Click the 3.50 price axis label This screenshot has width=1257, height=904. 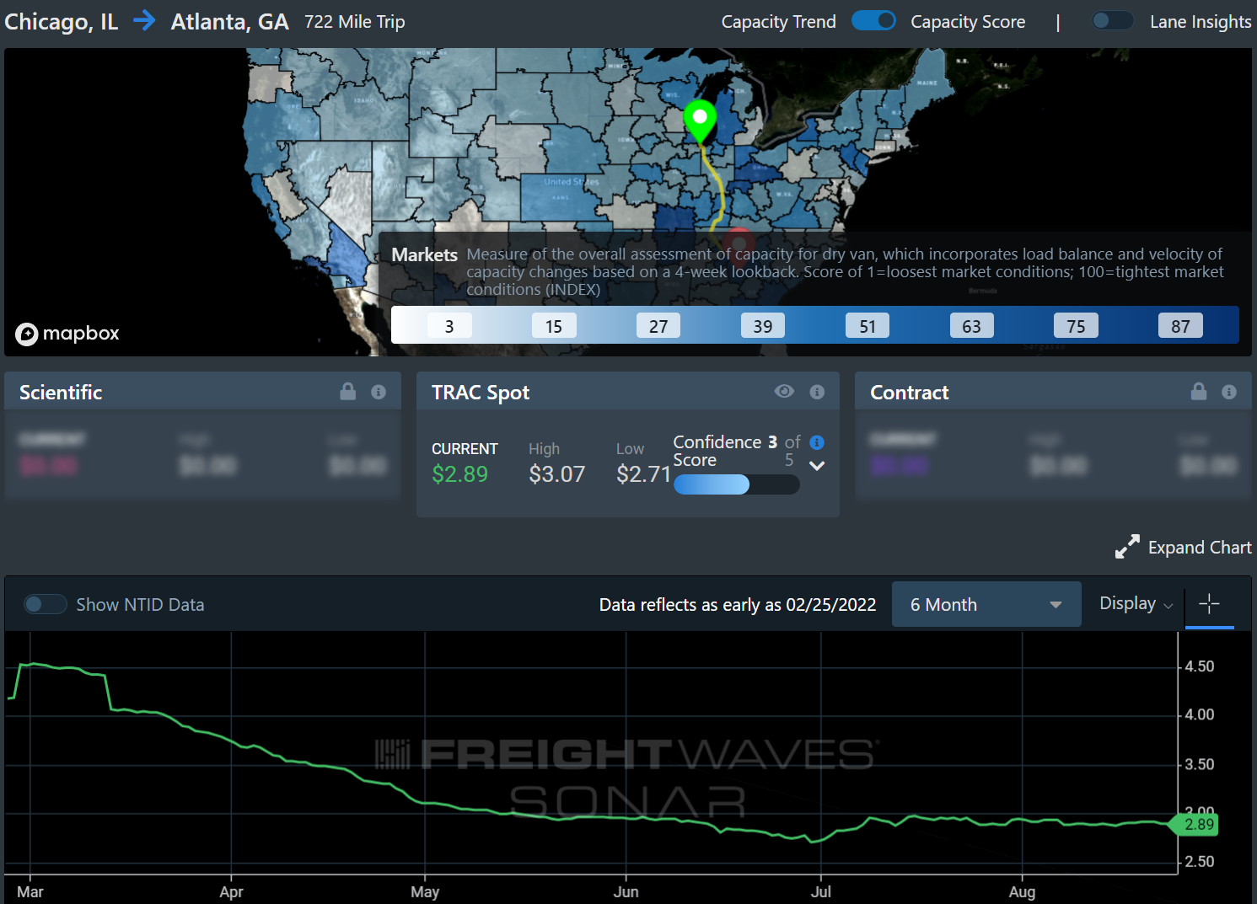tap(1200, 764)
